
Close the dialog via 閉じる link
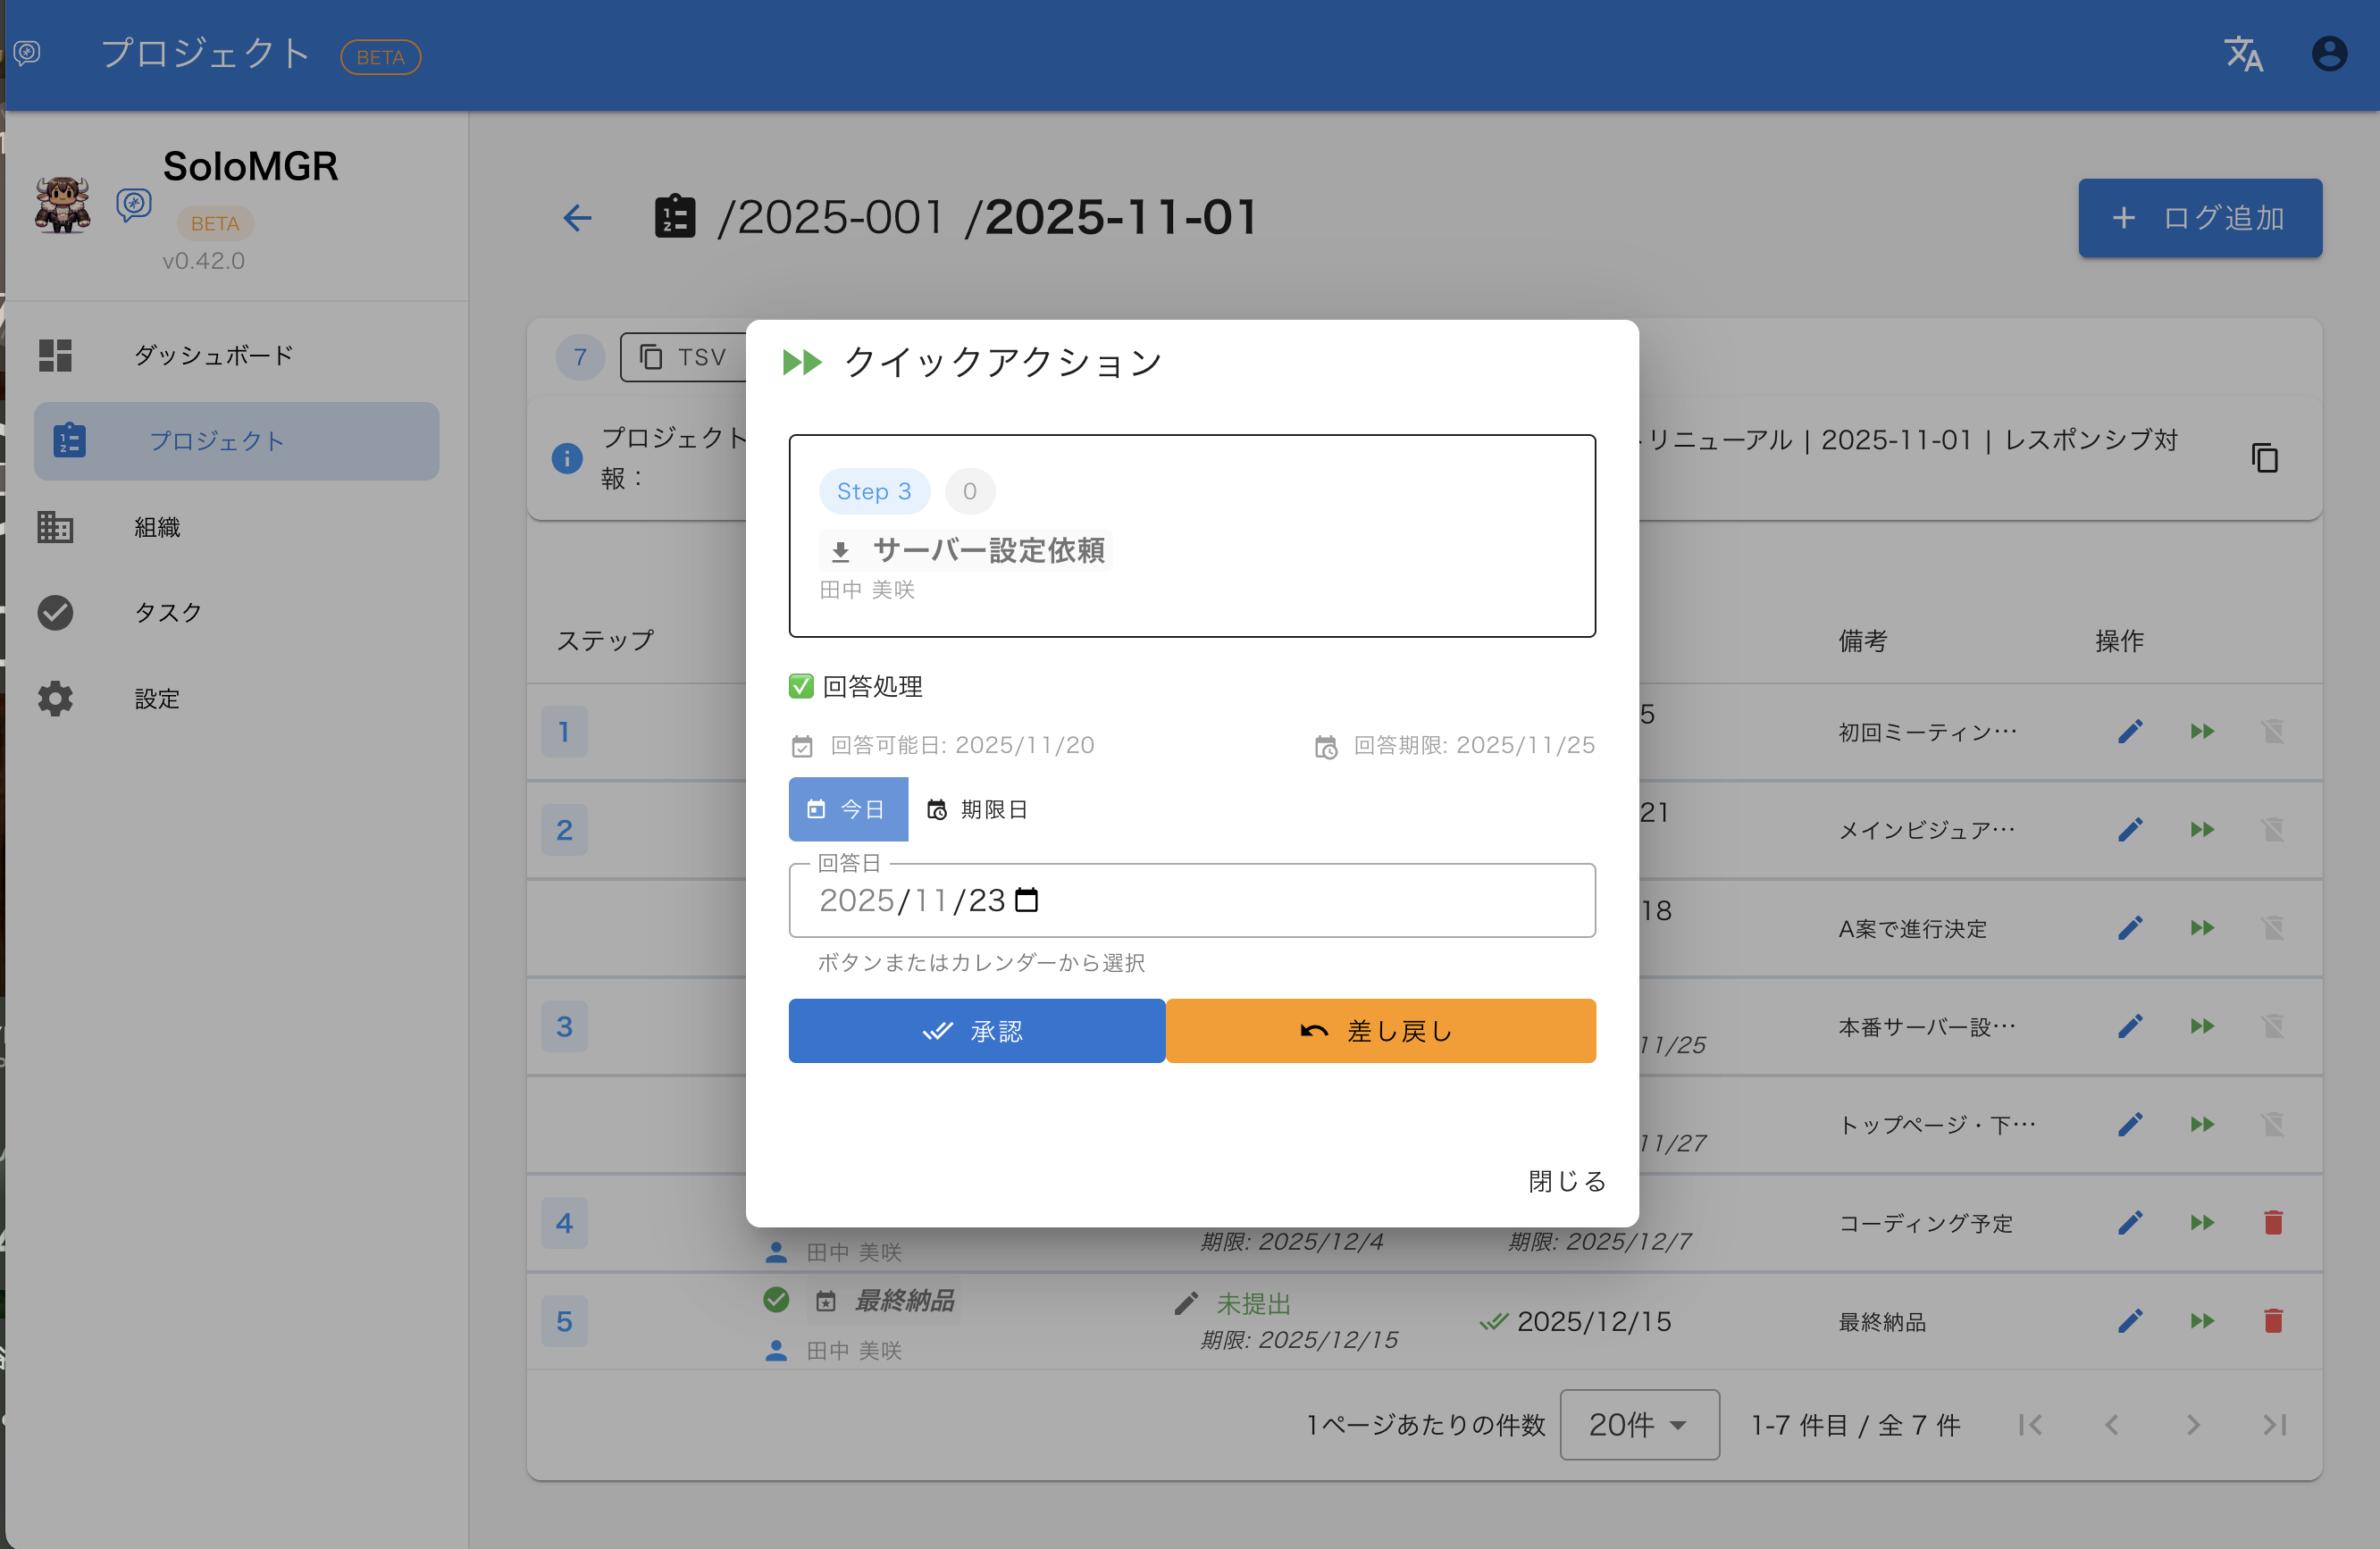1565,1181
